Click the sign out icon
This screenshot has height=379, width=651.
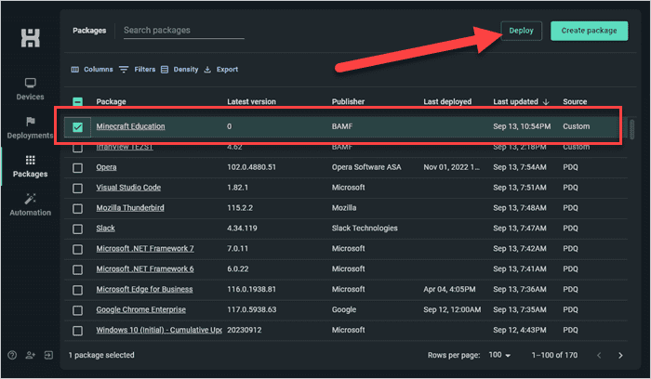(x=48, y=355)
